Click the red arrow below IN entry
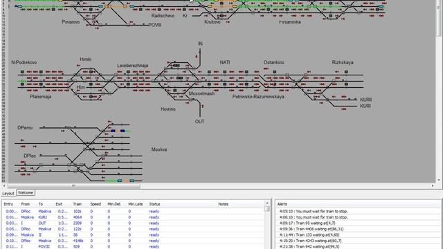This screenshot has height=249, width=443. pyautogui.click(x=197, y=57)
